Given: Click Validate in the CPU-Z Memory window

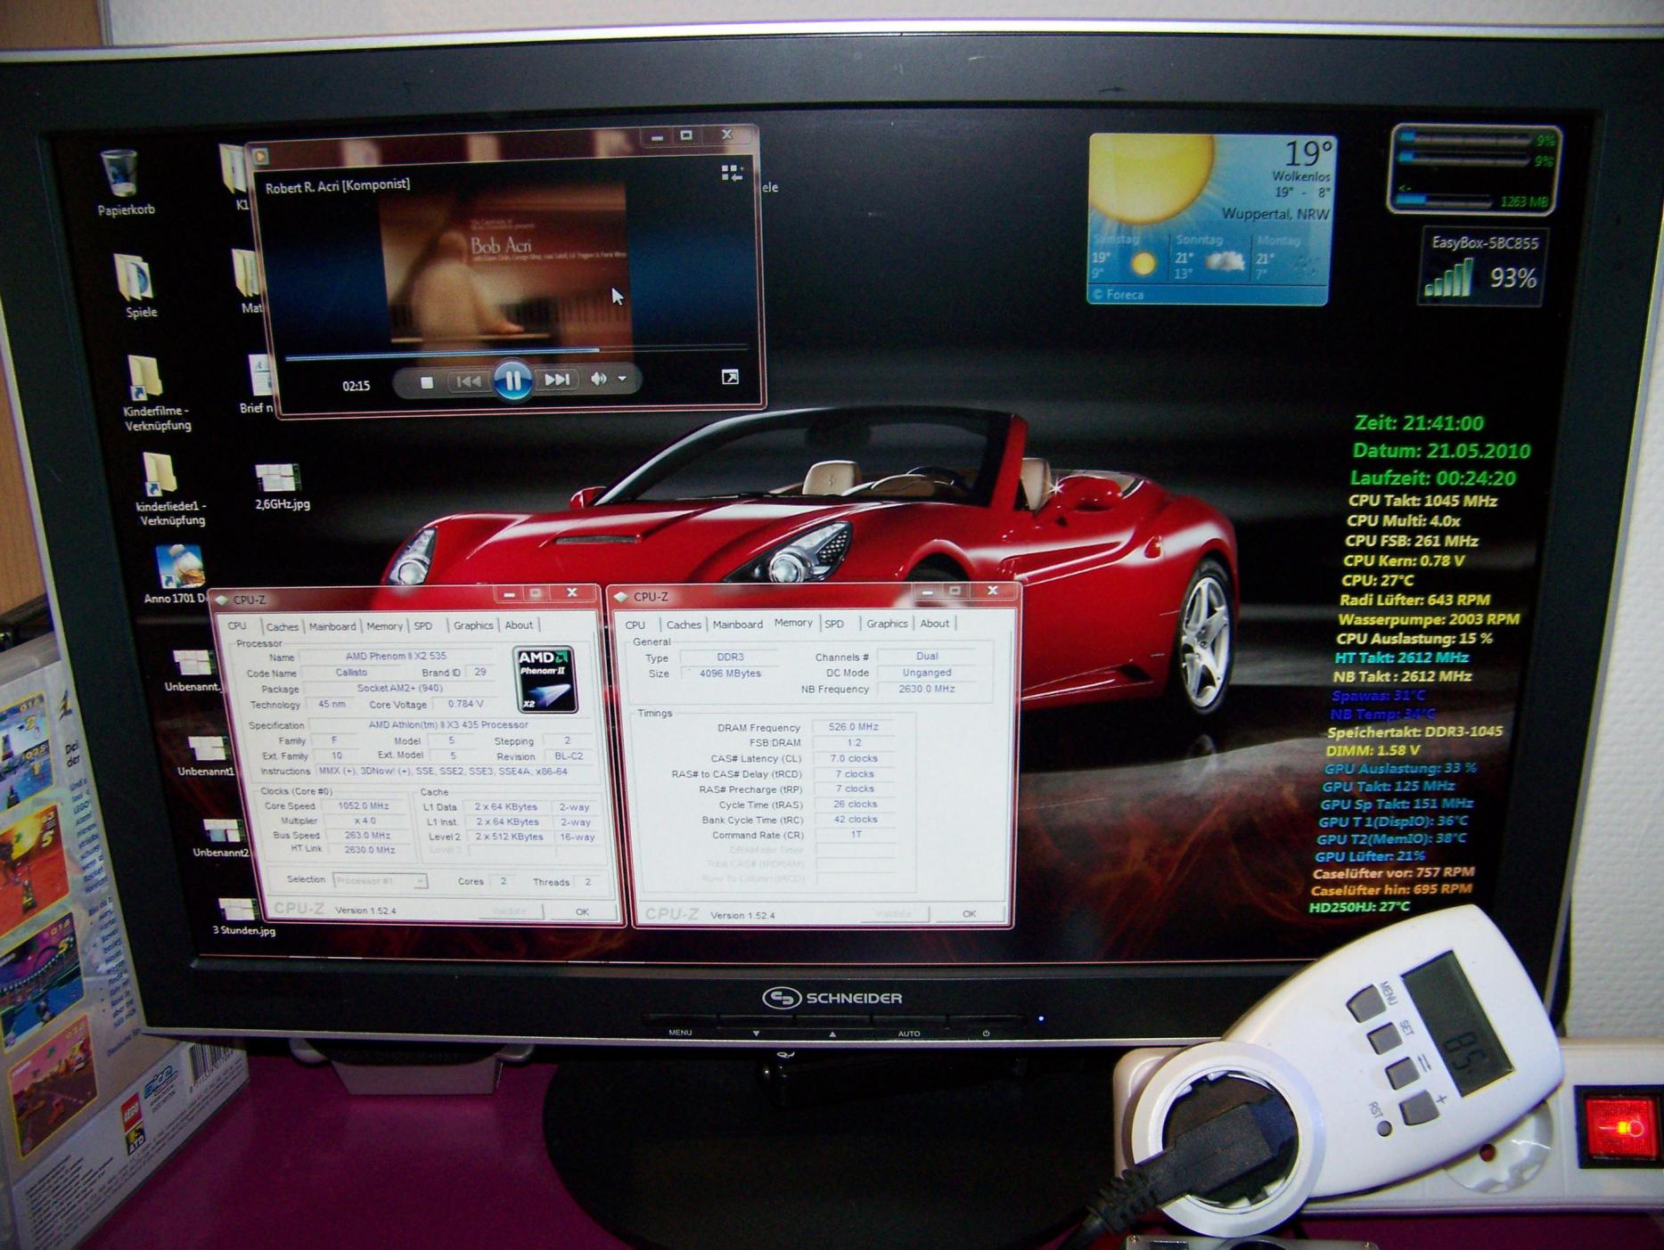Looking at the screenshot, I should (895, 914).
